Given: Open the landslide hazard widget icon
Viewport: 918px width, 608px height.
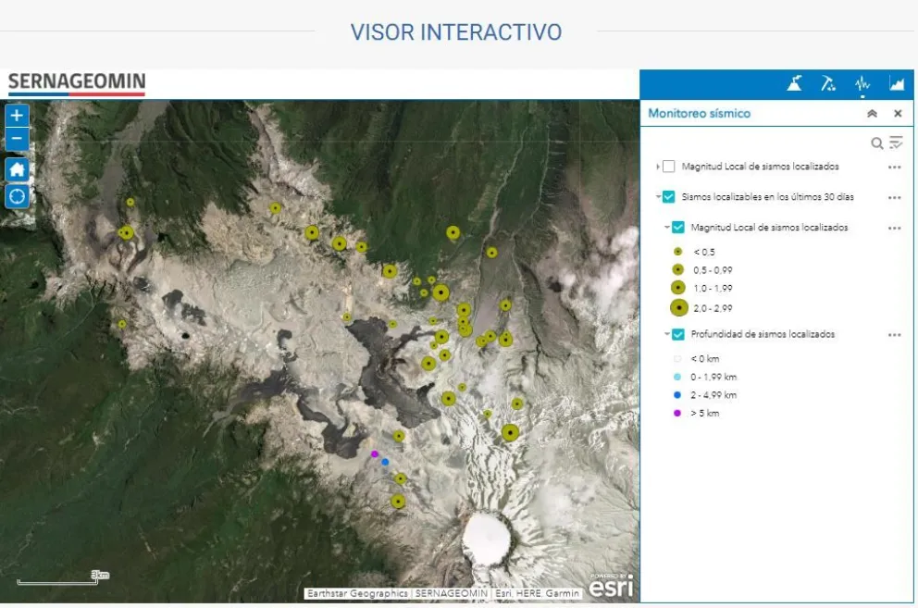Looking at the screenshot, I should (x=828, y=84).
